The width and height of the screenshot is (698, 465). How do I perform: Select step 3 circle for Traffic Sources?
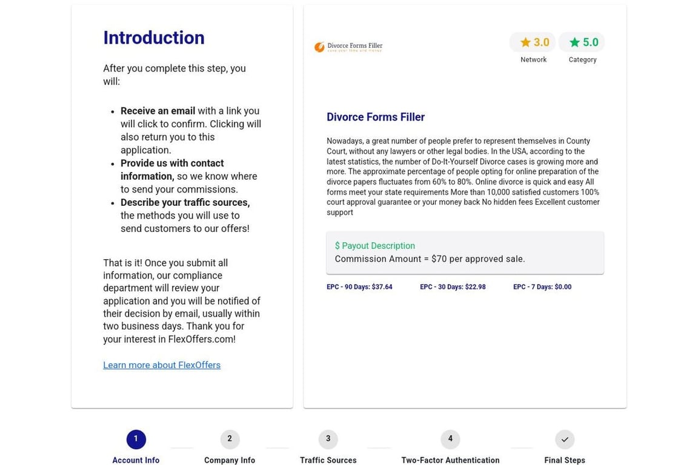328,439
